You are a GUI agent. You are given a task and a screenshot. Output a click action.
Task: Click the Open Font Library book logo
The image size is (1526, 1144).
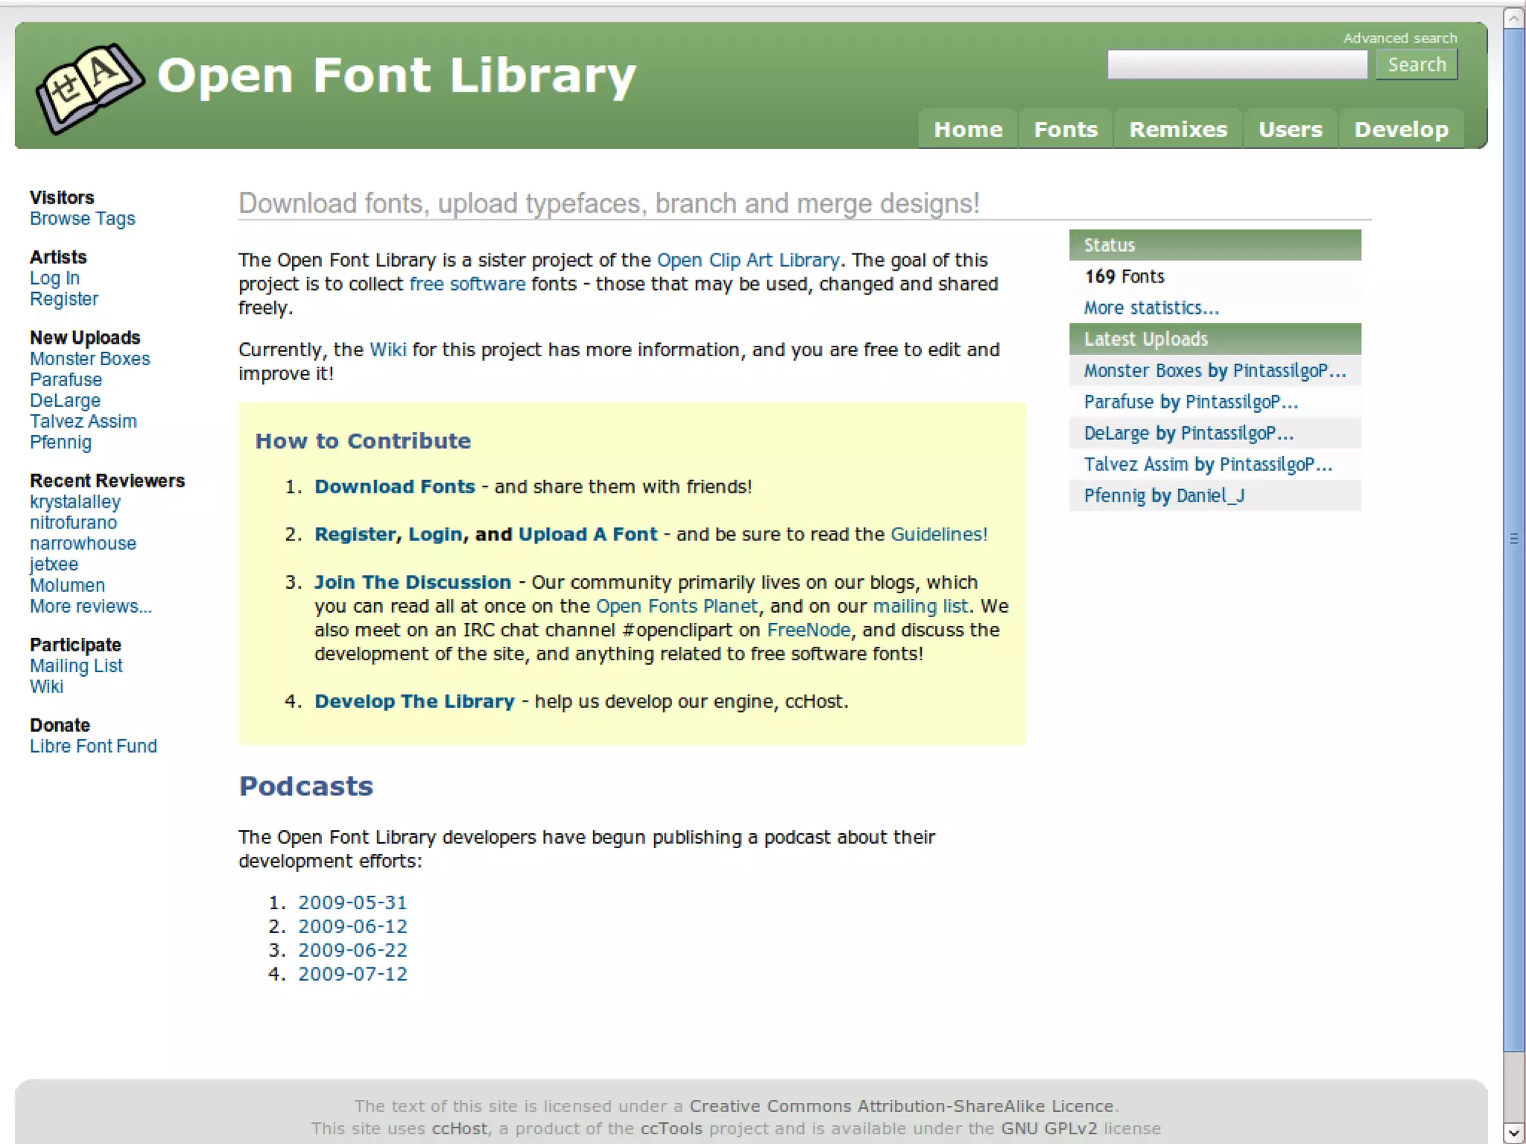point(89,88)
